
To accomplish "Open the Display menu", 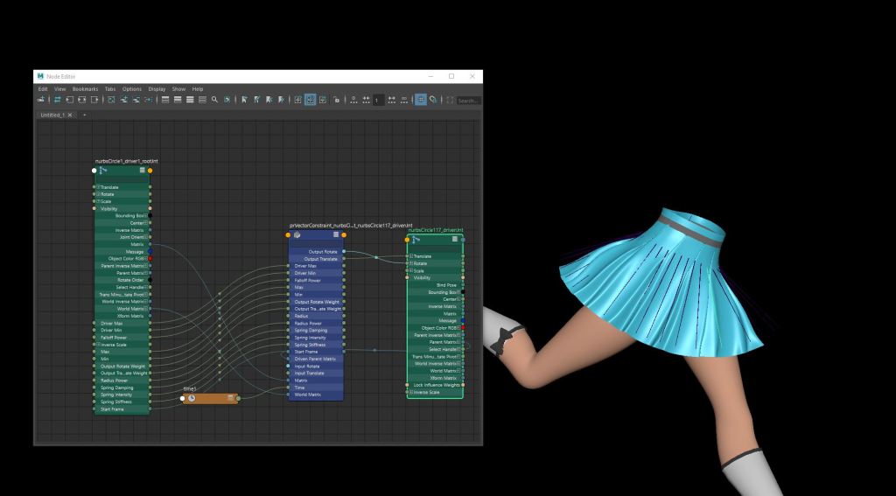I will click(157, 89).
